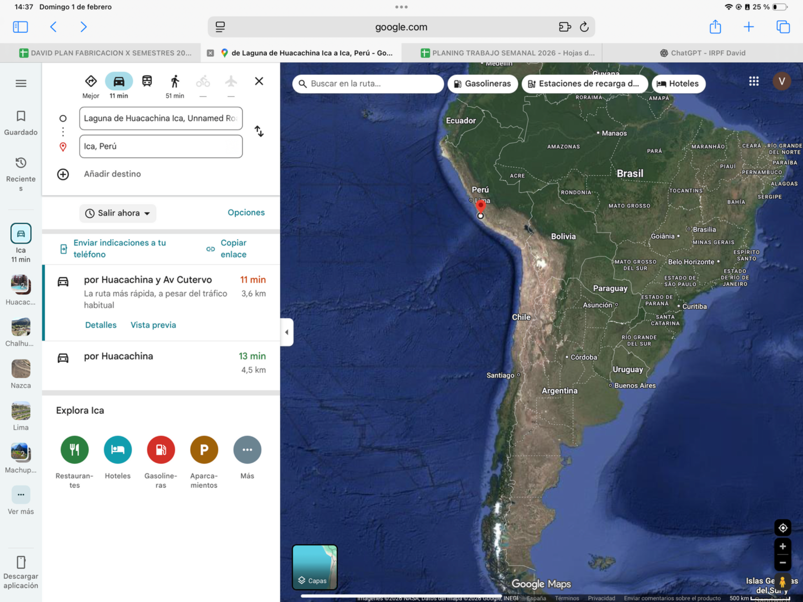The height and width of the screenshot is (602, 803).
Task: Click Copiar enlace link
Action: pos(227,248)
